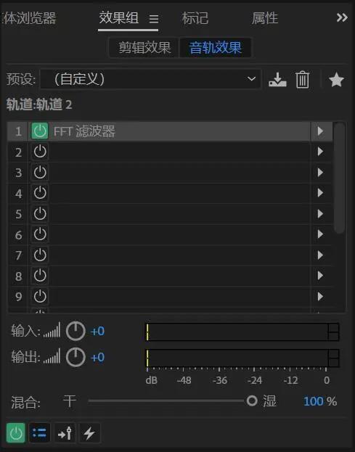Delete preset with trash can icon
The height and width of the screenshot is (452, 355).
[303, 80]
